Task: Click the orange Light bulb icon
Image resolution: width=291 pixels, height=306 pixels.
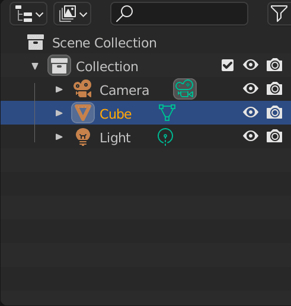Action: pos(83,137)
